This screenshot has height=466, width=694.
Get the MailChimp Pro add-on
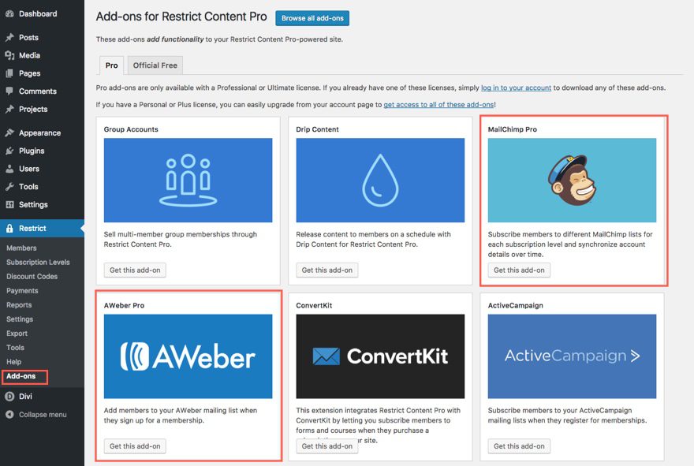point(519,270)
